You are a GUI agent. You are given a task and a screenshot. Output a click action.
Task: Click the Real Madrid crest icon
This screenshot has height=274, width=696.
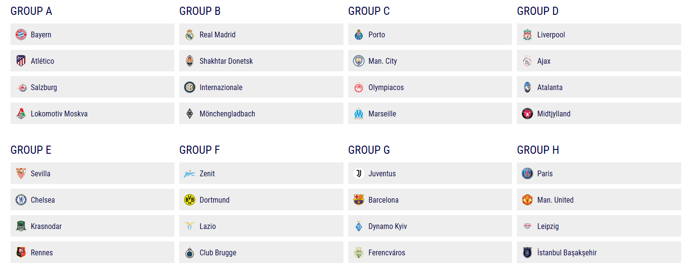pyautogui.click(x=190, y=34)
